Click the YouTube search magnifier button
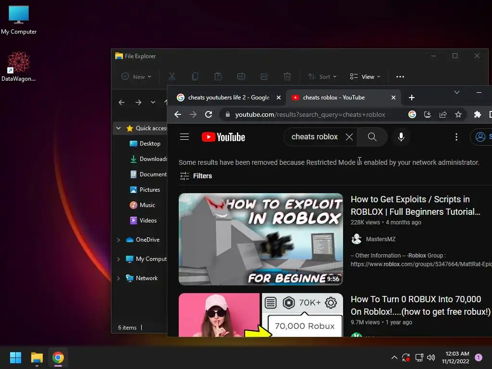Viewport: 492px width, 369px height. [372, 137]
